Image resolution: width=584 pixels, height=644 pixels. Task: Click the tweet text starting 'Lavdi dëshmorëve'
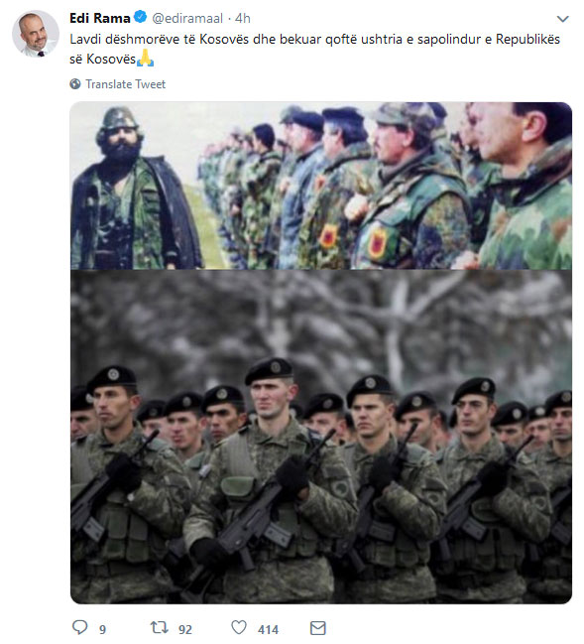click(x=314, y=49)
